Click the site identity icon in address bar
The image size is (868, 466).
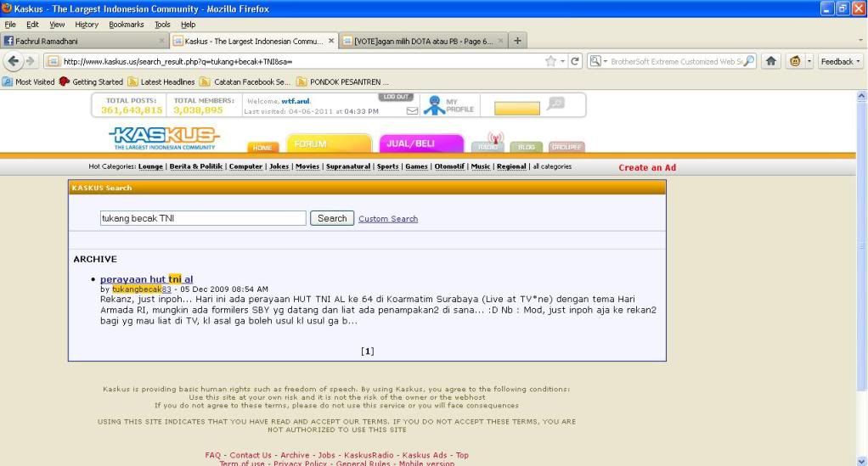(53, 61)
